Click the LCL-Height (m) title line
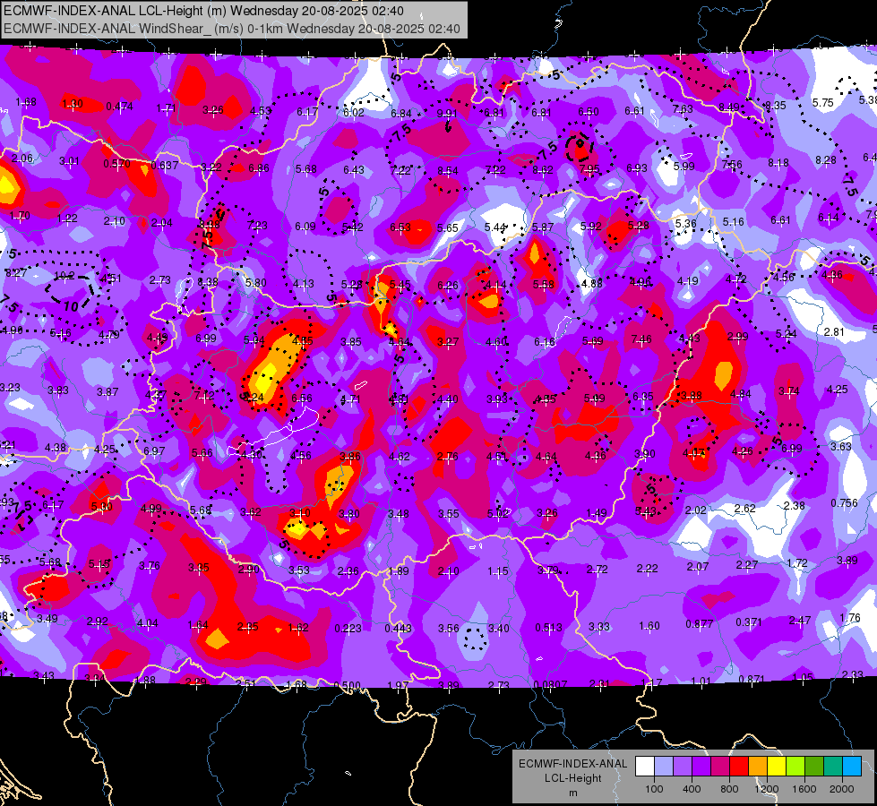 pos(203,11)
